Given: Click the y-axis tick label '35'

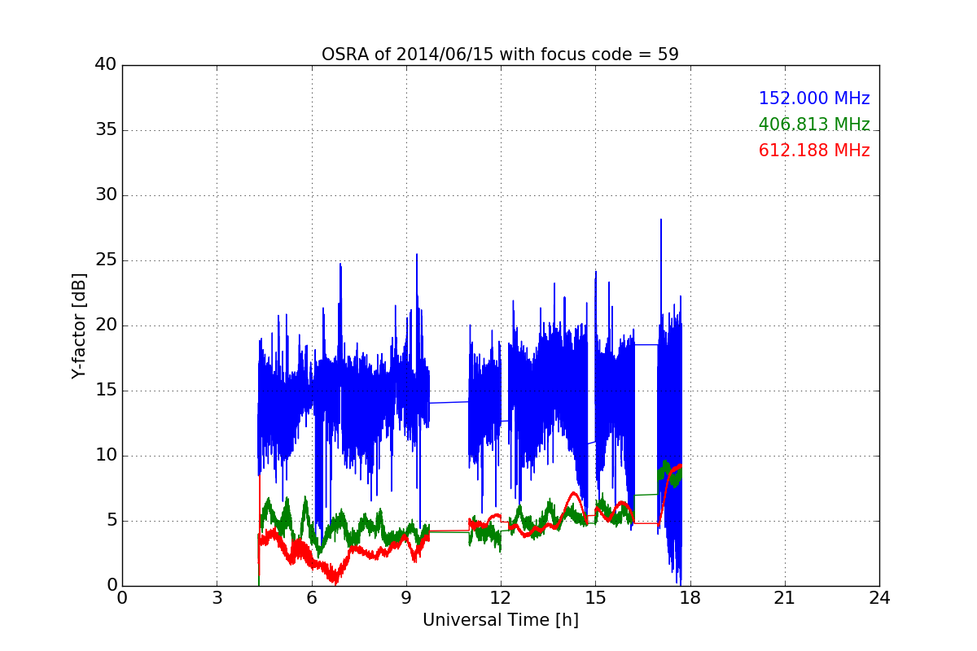Looking at the screenshot, I should pyautogui.click(x=106, y=130).
